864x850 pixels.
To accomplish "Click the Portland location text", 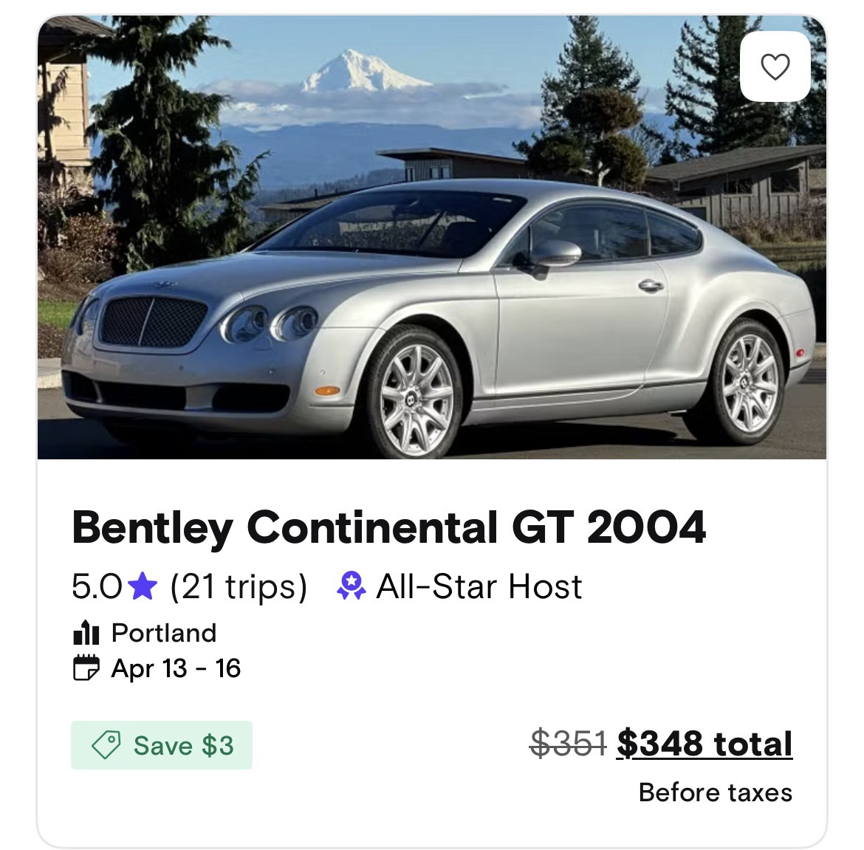I will tap(164, 633).
